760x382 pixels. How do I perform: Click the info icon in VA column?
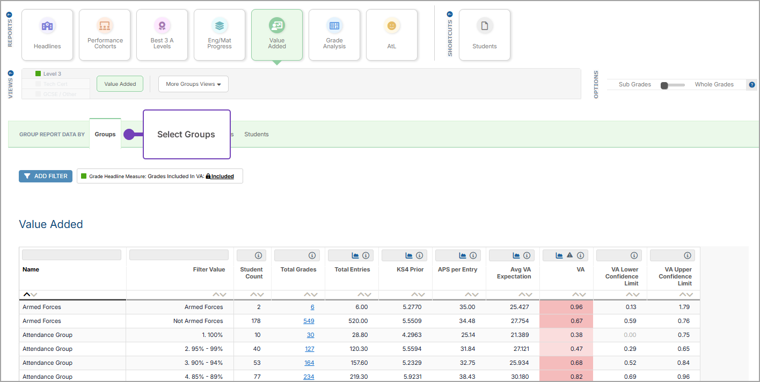580,255
